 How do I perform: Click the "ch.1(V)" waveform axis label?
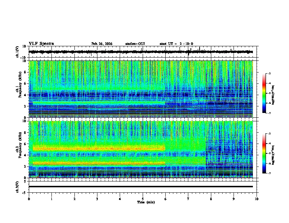click(18, 52)
